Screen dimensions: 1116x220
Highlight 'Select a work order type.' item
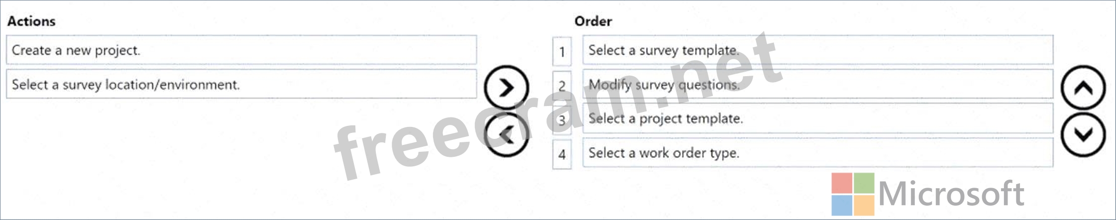(x=817, y=152)
